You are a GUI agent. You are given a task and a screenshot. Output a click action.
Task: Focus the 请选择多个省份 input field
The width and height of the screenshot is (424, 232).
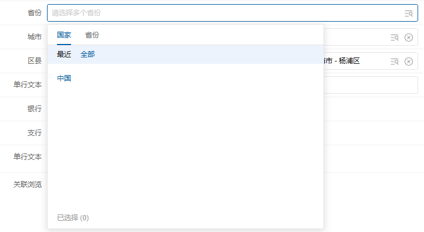pos(226,13)
